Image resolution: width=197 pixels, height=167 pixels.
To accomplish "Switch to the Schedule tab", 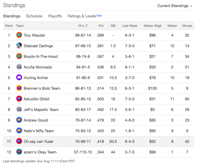I will [34, 16].
